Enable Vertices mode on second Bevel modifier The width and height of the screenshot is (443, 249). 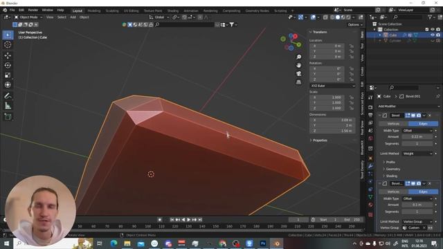393,192
